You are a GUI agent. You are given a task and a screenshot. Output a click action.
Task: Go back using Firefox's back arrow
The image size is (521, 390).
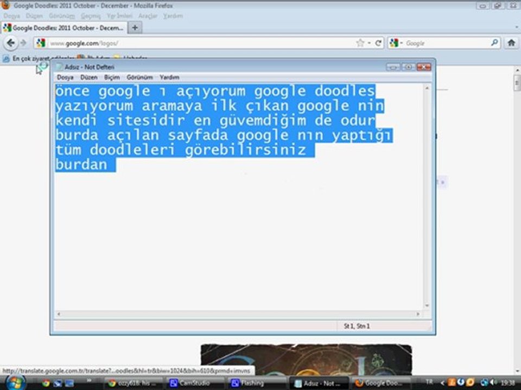[x=11, y=43]
